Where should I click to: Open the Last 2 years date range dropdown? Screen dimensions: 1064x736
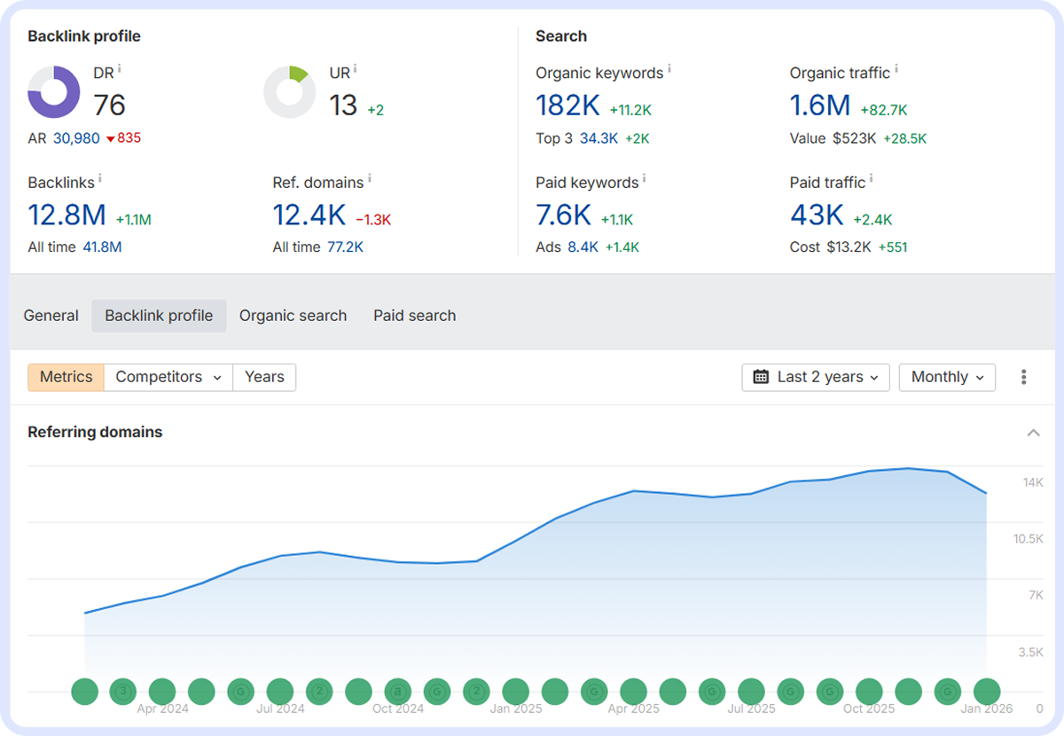[815, 377]
